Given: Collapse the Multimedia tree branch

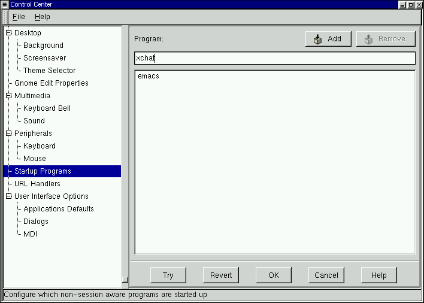Looking at the screenshot, I should click(8, 96).
